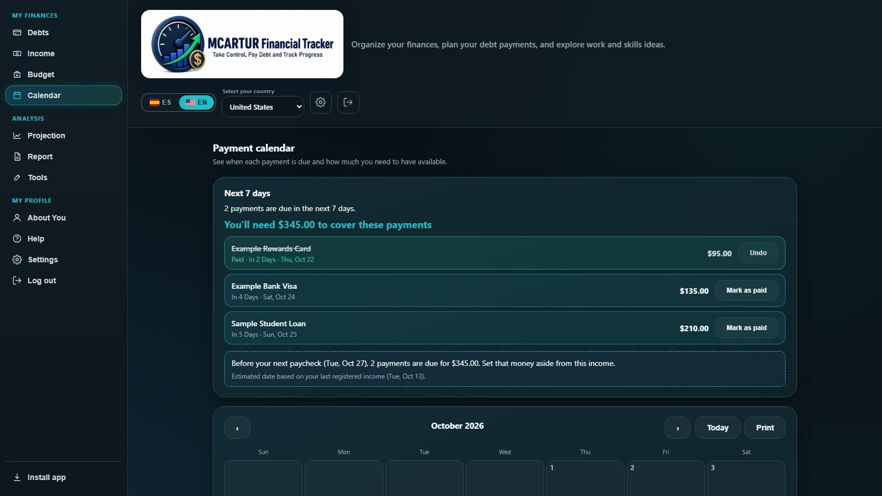Viewport: 882px width, 496px height.
Task: Click the "Next 7 days" heading
Action: tap(247, 193)
